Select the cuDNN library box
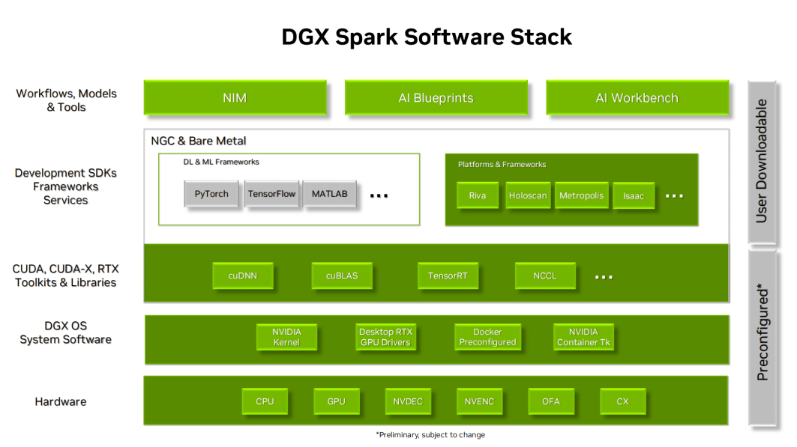This screenshot has height=447, width=797. (x=243, y=276)
